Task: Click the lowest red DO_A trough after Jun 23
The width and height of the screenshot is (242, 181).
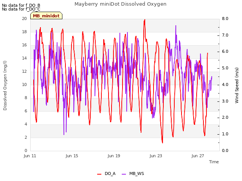Action: tap(162, 143)
